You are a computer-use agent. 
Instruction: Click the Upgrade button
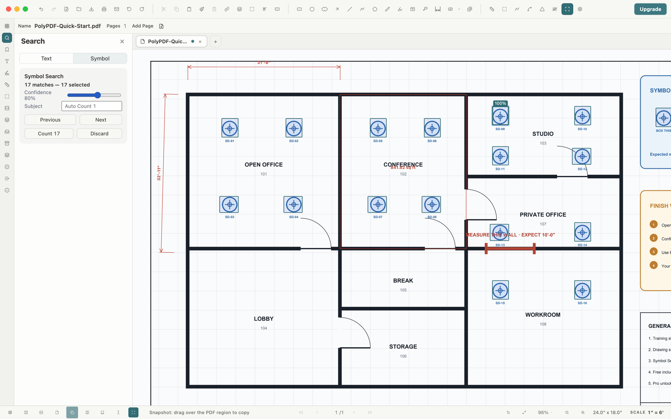[x=650, y=9]
